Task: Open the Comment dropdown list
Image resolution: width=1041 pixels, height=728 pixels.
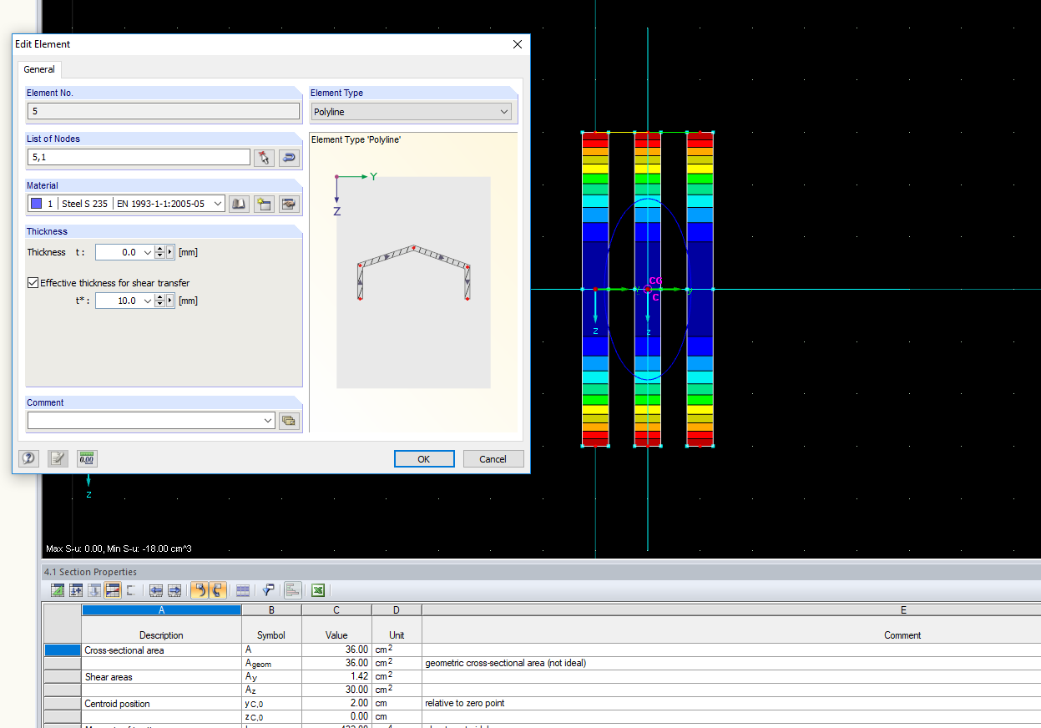Action: tap(265, 420)
